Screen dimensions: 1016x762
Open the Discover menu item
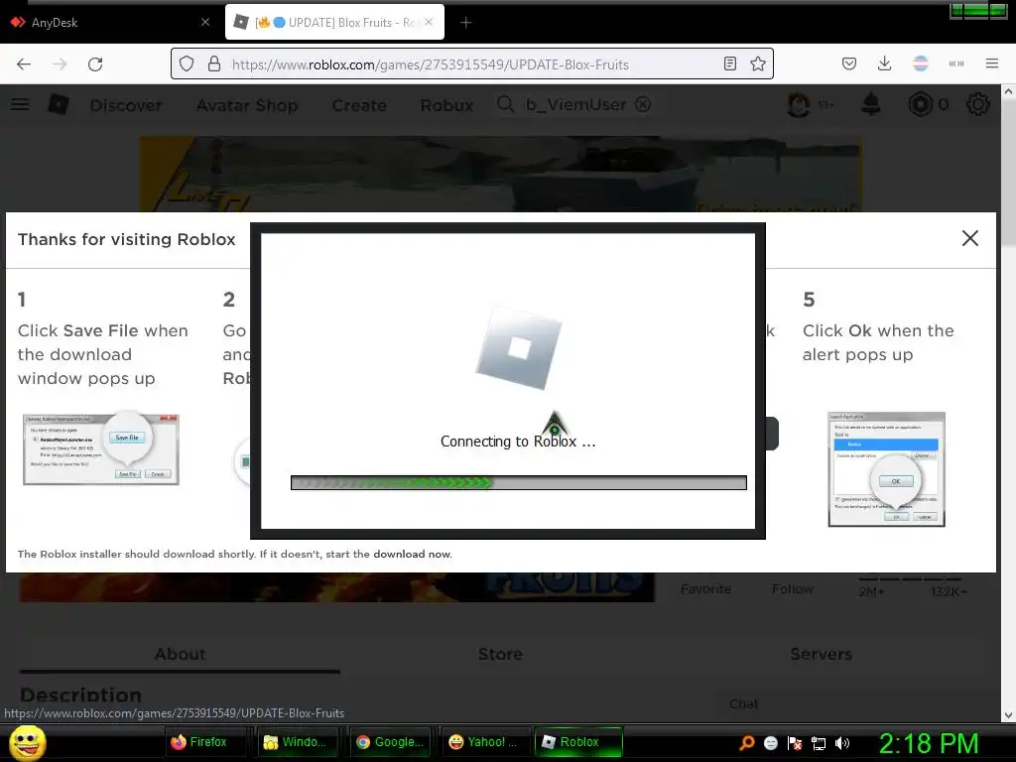[x=126, y=105]
